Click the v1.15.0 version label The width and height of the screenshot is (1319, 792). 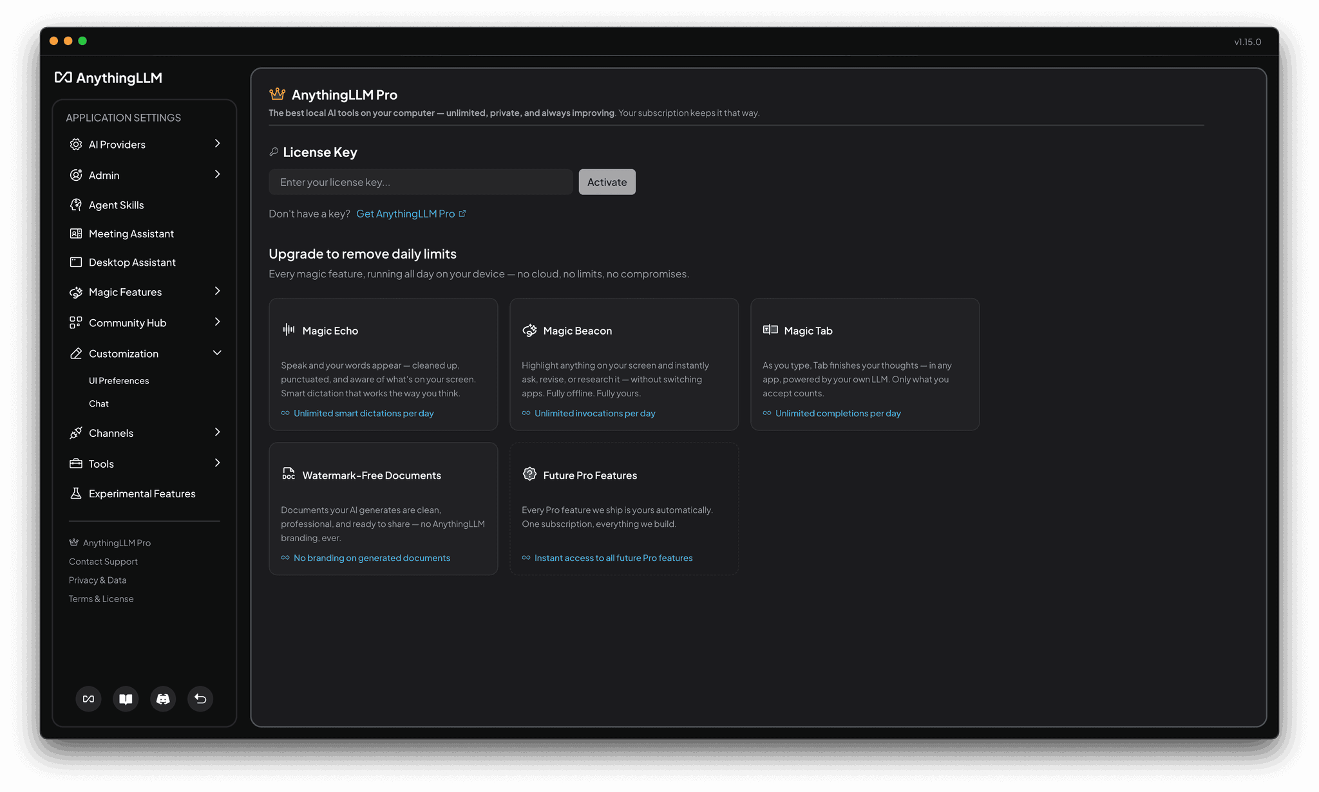click(1248, 42)
